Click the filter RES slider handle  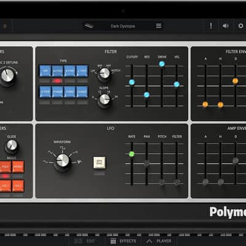click(x=146, y=95)
